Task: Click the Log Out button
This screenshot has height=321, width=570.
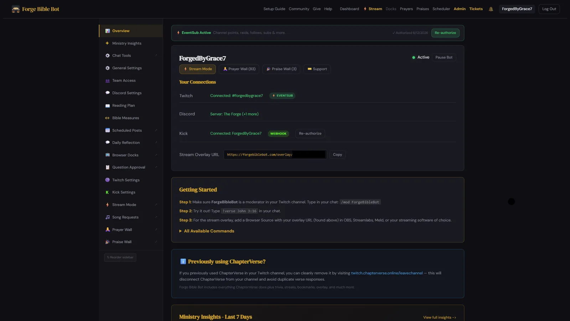Action: pyautogui.click(x=549, y=9)
